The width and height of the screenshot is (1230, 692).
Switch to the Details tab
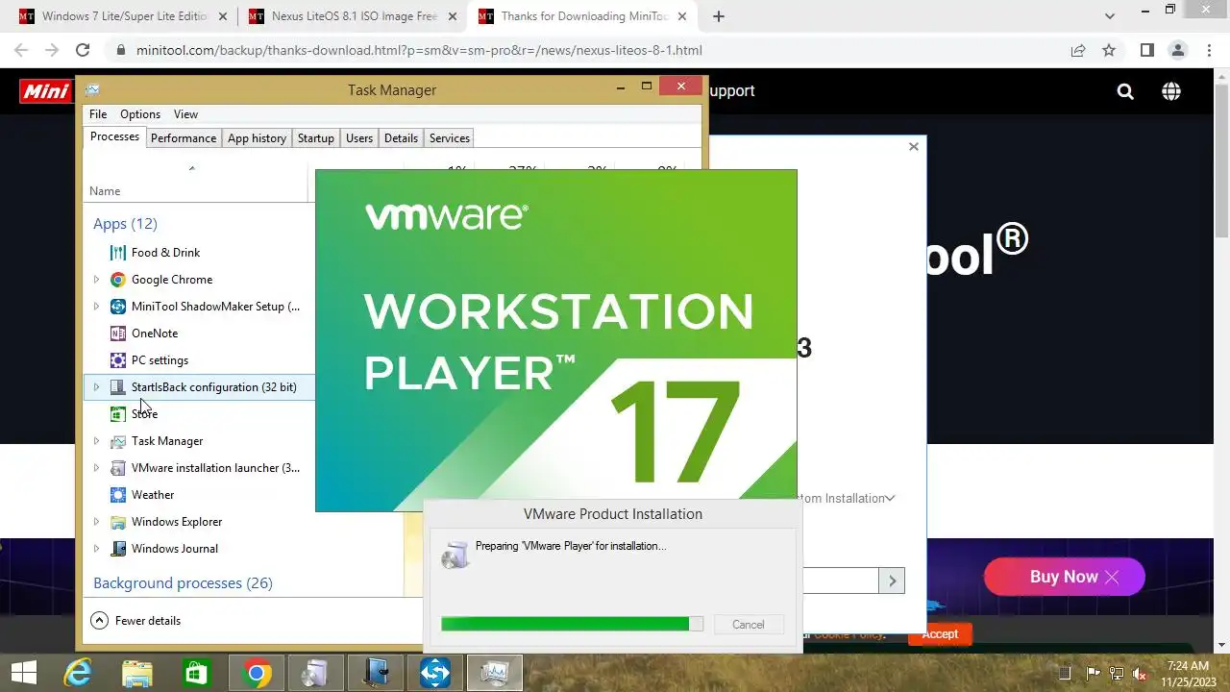coord(401,138)
